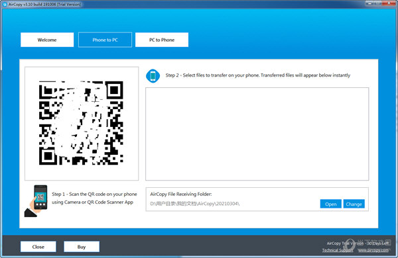Click the Step 1 scan QR code text
Image resolution: width=398 pixels, height=258 pixels.
[94, 198]
